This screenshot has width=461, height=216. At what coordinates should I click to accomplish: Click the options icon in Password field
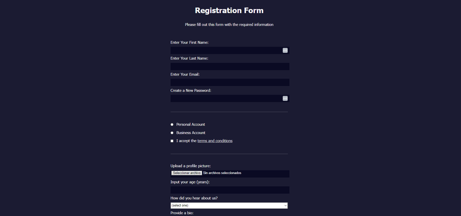coord(285,98)
